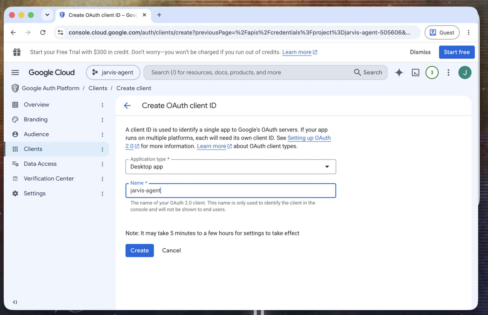Go back using the blue arrow beside Create OAuth client ID
Viewport: 488px width, 315px height.
127,106
